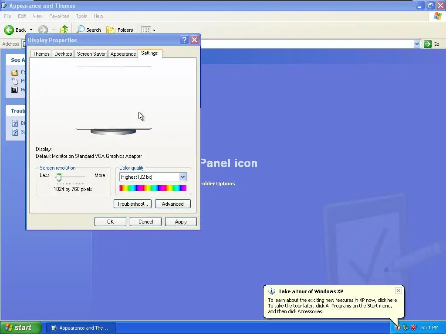Switch to the Appearance tab
This screenshot has height=334, width=446.
123,54
